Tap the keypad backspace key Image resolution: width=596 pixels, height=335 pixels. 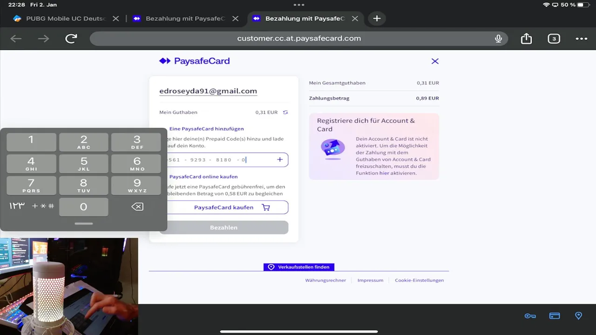137,207
